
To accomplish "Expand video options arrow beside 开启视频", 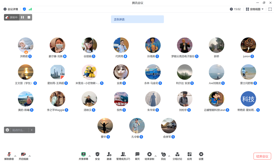I will coord(30,156).
